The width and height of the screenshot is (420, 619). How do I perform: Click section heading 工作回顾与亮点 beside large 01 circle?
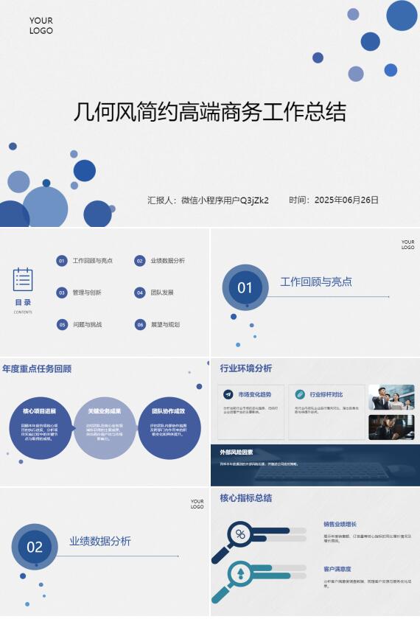point(316,281)
